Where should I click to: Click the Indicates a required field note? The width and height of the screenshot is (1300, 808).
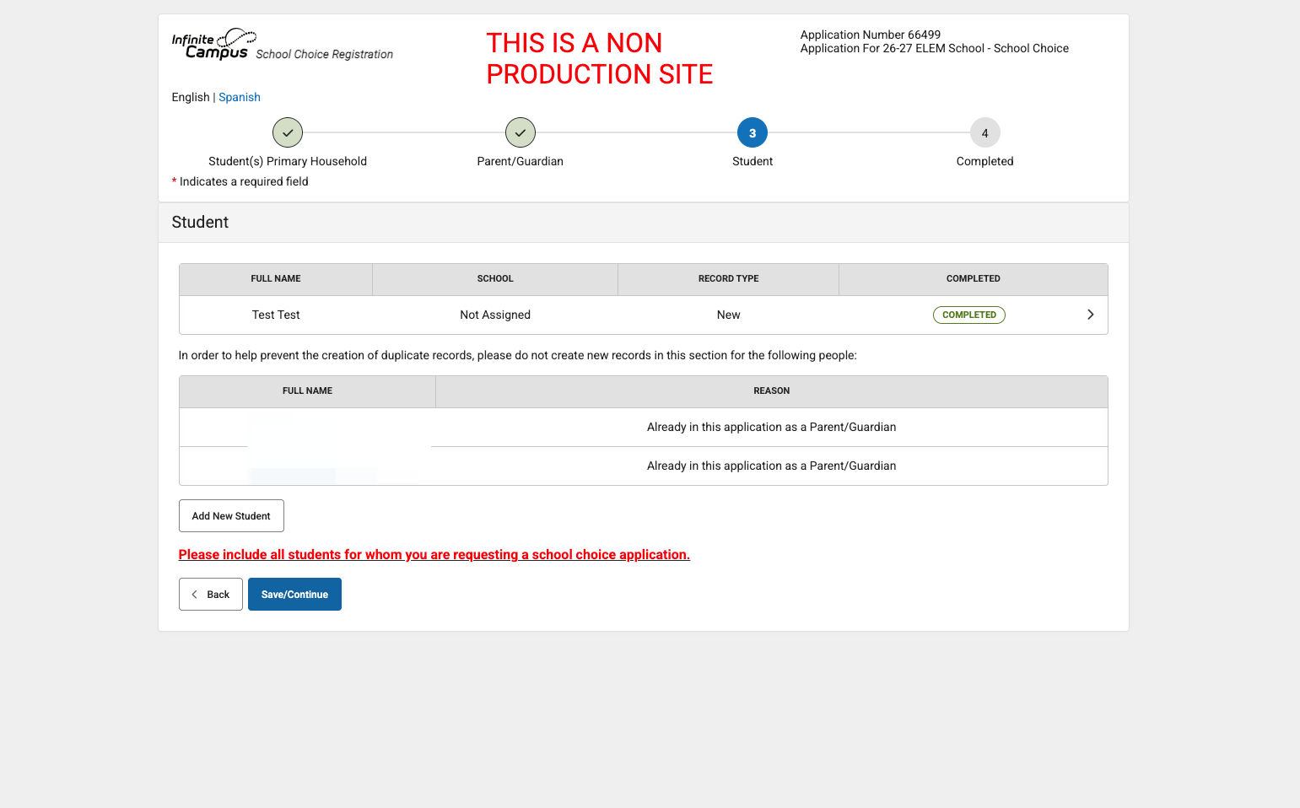[240, 181]
